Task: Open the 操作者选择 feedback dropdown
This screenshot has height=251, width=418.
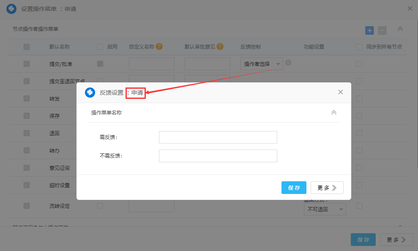Action: click(262, 64)
